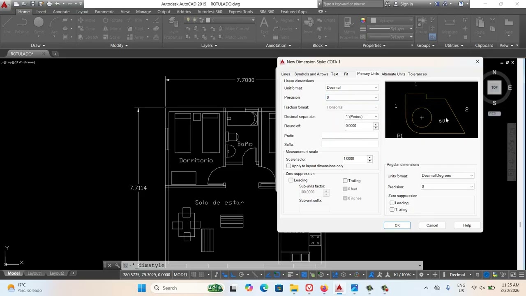Toggle Polar tracking icon in status bar

[241, 275]
